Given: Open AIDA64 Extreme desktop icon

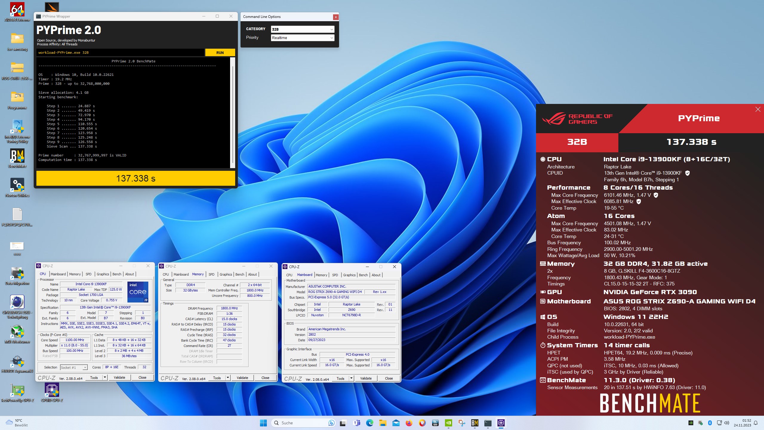Looking at the screenshot, I should (17, 12).
